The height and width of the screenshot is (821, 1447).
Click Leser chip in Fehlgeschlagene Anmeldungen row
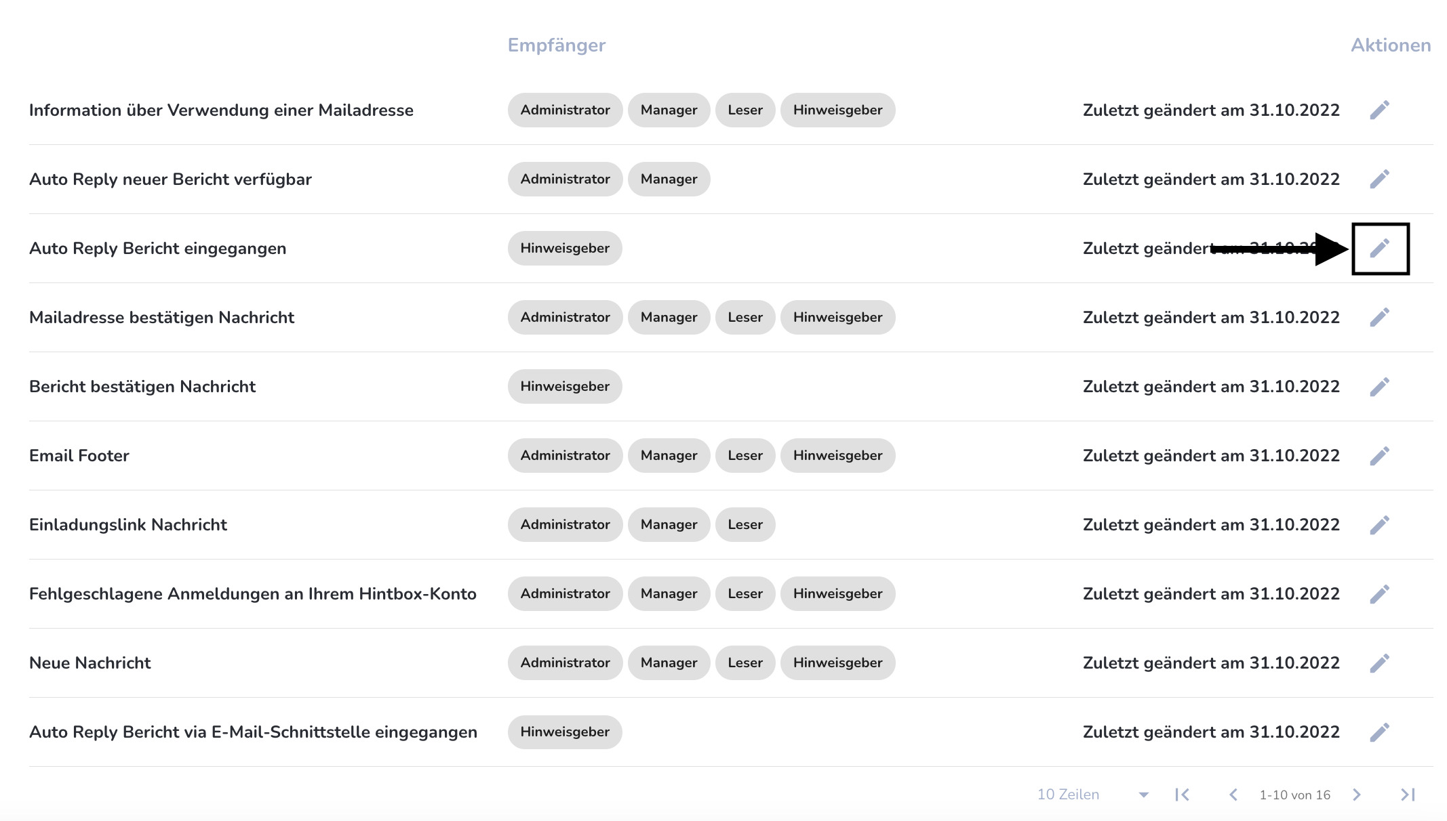(x=745, y=593)
